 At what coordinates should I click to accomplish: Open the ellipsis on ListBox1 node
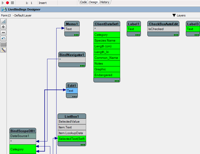click(x=83, y=144)
